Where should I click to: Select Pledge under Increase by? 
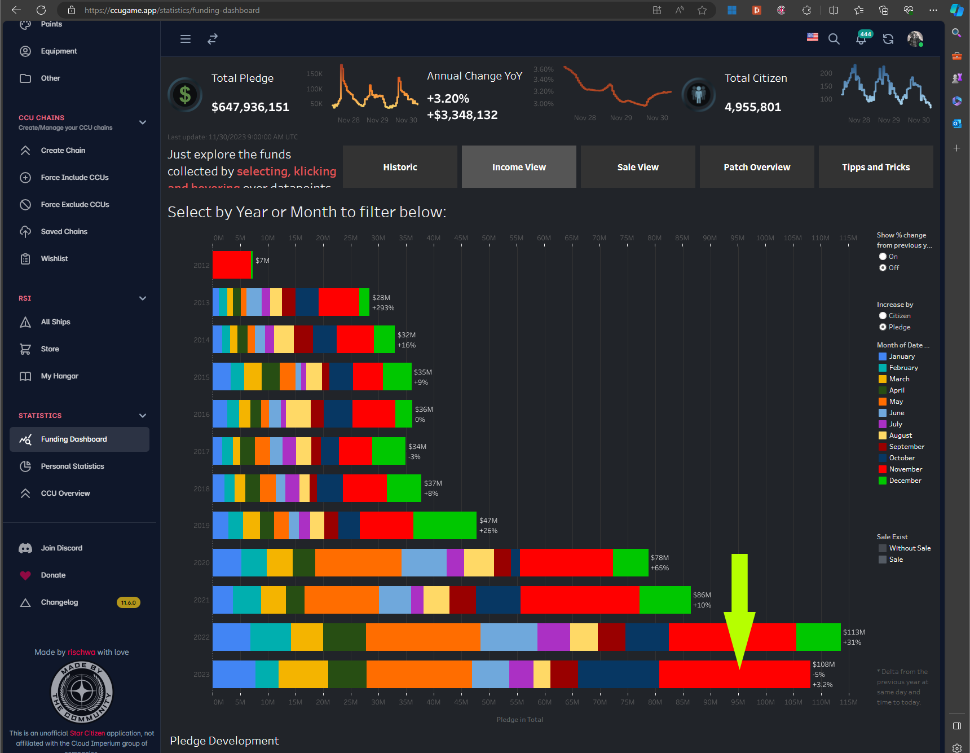pos(883,327)
